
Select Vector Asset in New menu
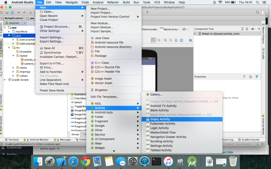[114, 83]
